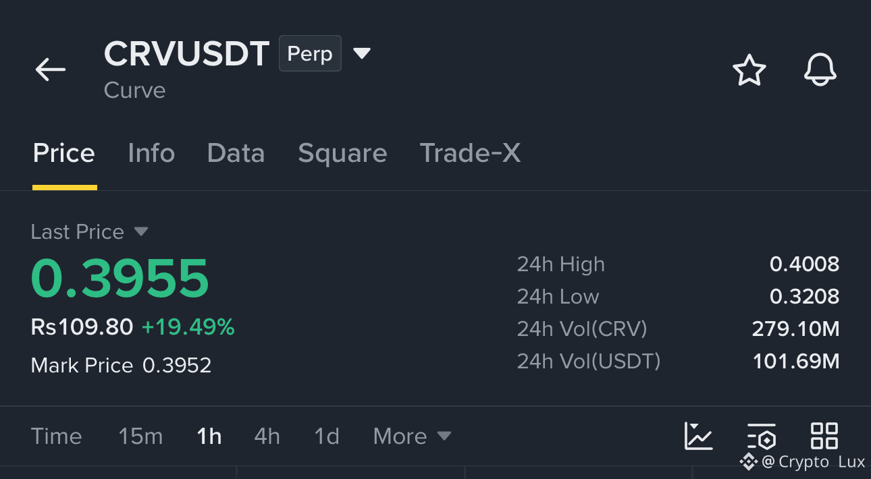Open chart settings icon next to grid
Viewport: 871px width, 479px height.
tap(762, 436)
